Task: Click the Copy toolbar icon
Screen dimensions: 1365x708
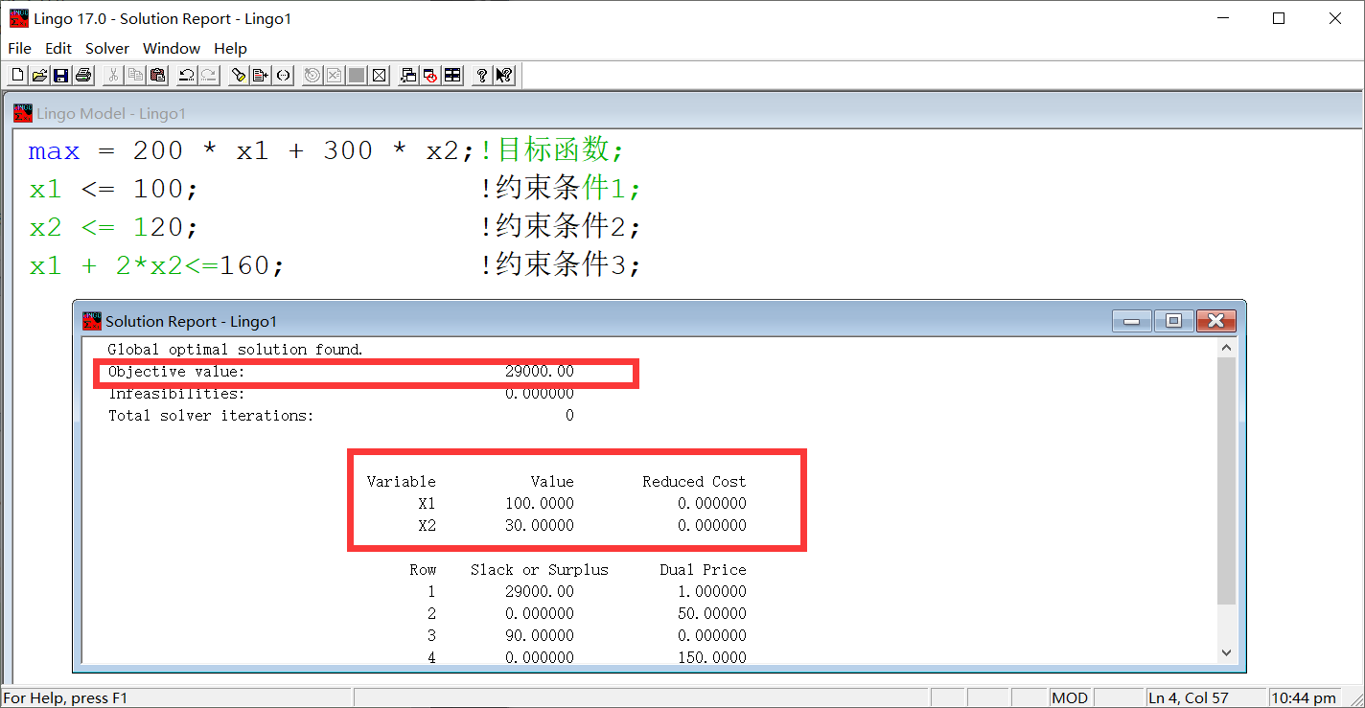Action: (135, 75)
